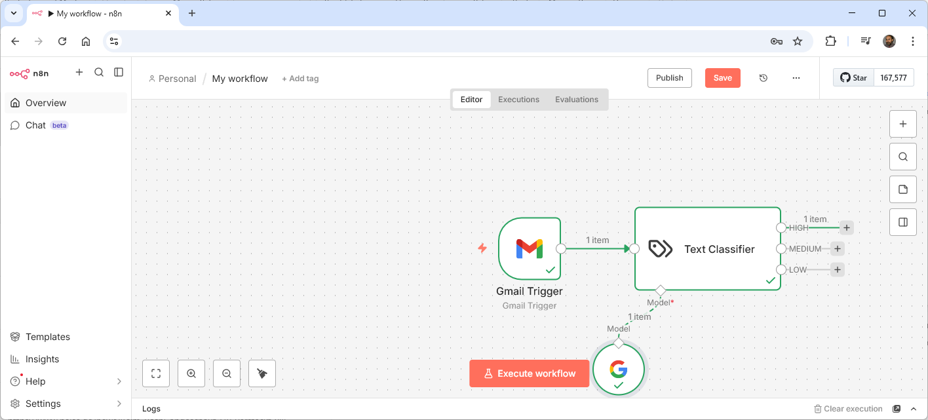928x420 pixels.
Task: Click the tidy up nodes broom icon
Action: pyautogui.click(x=262, y=373)
